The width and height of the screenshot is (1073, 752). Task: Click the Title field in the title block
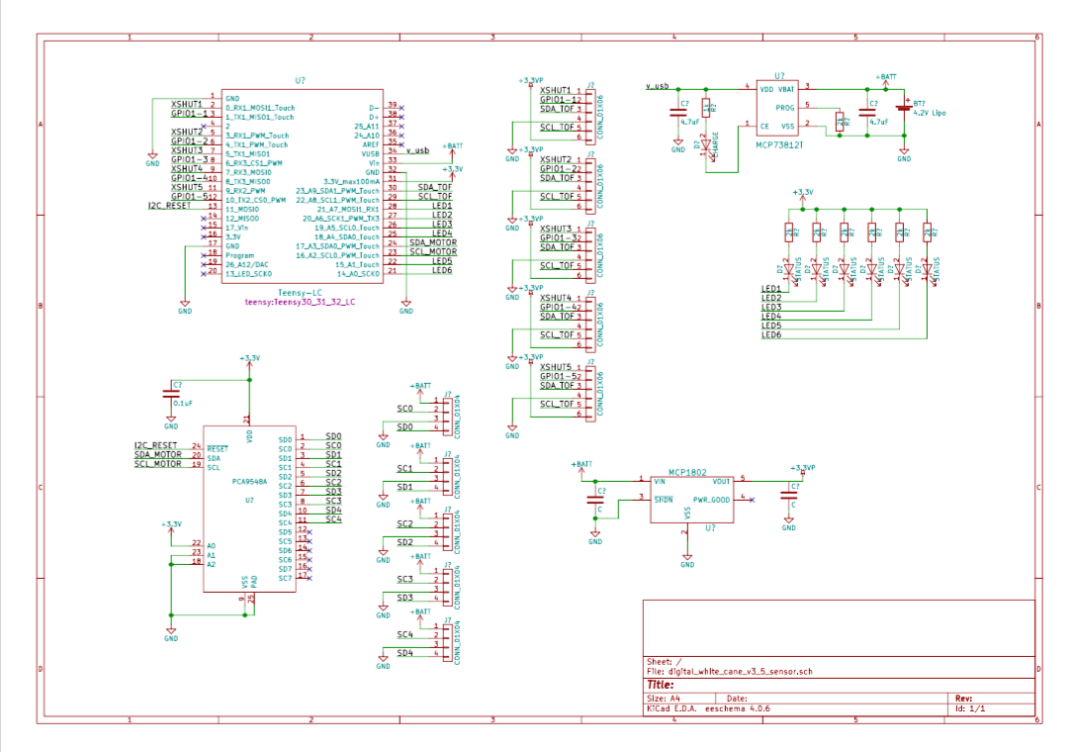(x=661, y=684)
